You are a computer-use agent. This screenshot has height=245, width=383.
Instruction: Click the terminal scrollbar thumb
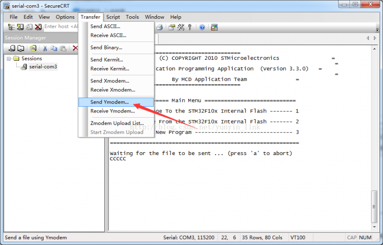374,207
